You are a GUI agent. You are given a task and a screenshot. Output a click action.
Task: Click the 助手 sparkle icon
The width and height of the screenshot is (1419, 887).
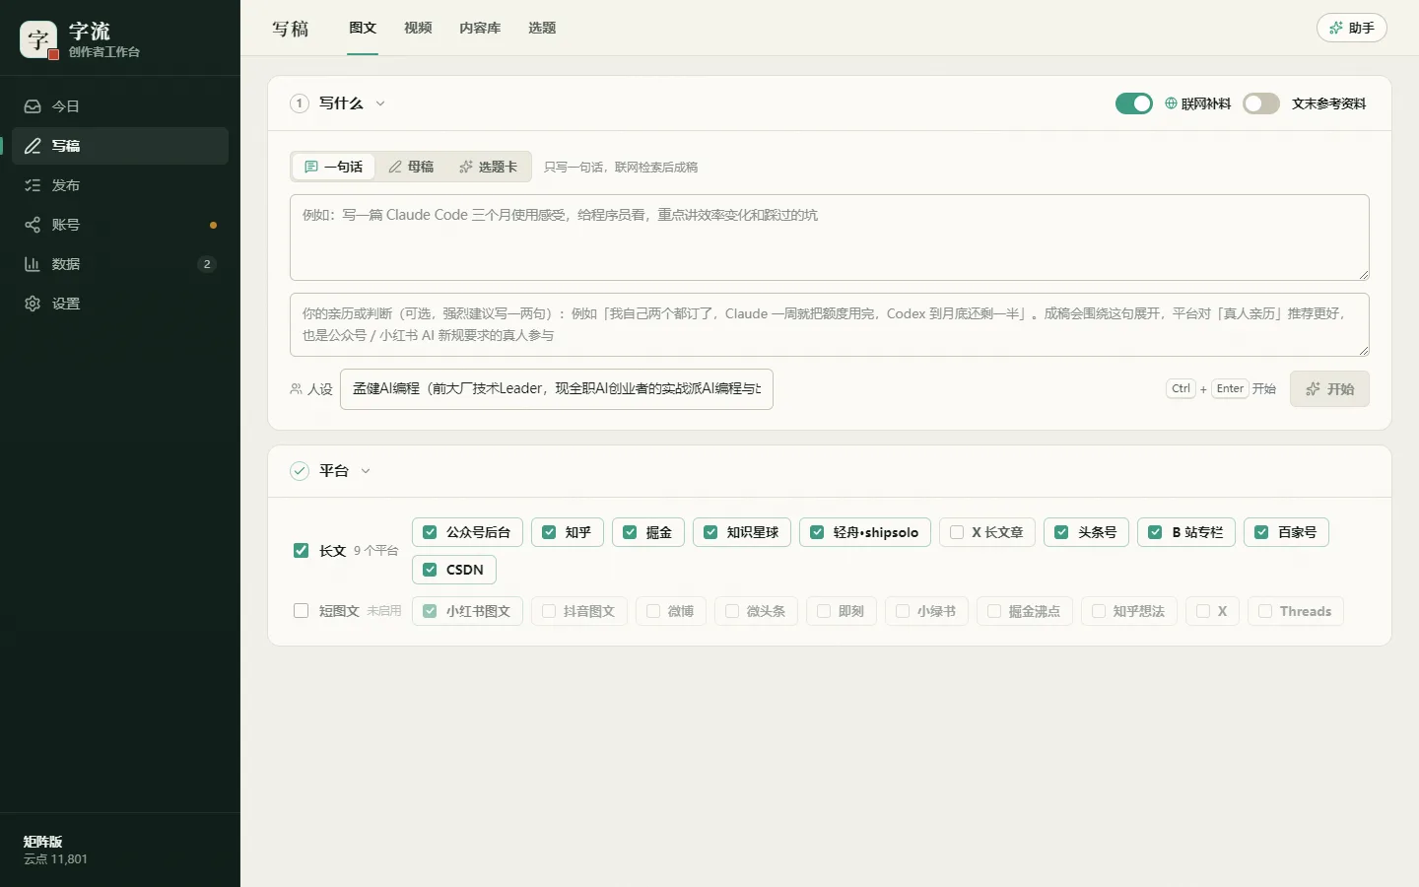pyautogui.click(x=1336, y=28)
